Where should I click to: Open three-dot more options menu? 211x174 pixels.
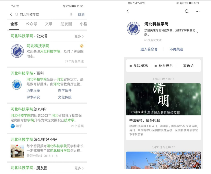point(198,11)
